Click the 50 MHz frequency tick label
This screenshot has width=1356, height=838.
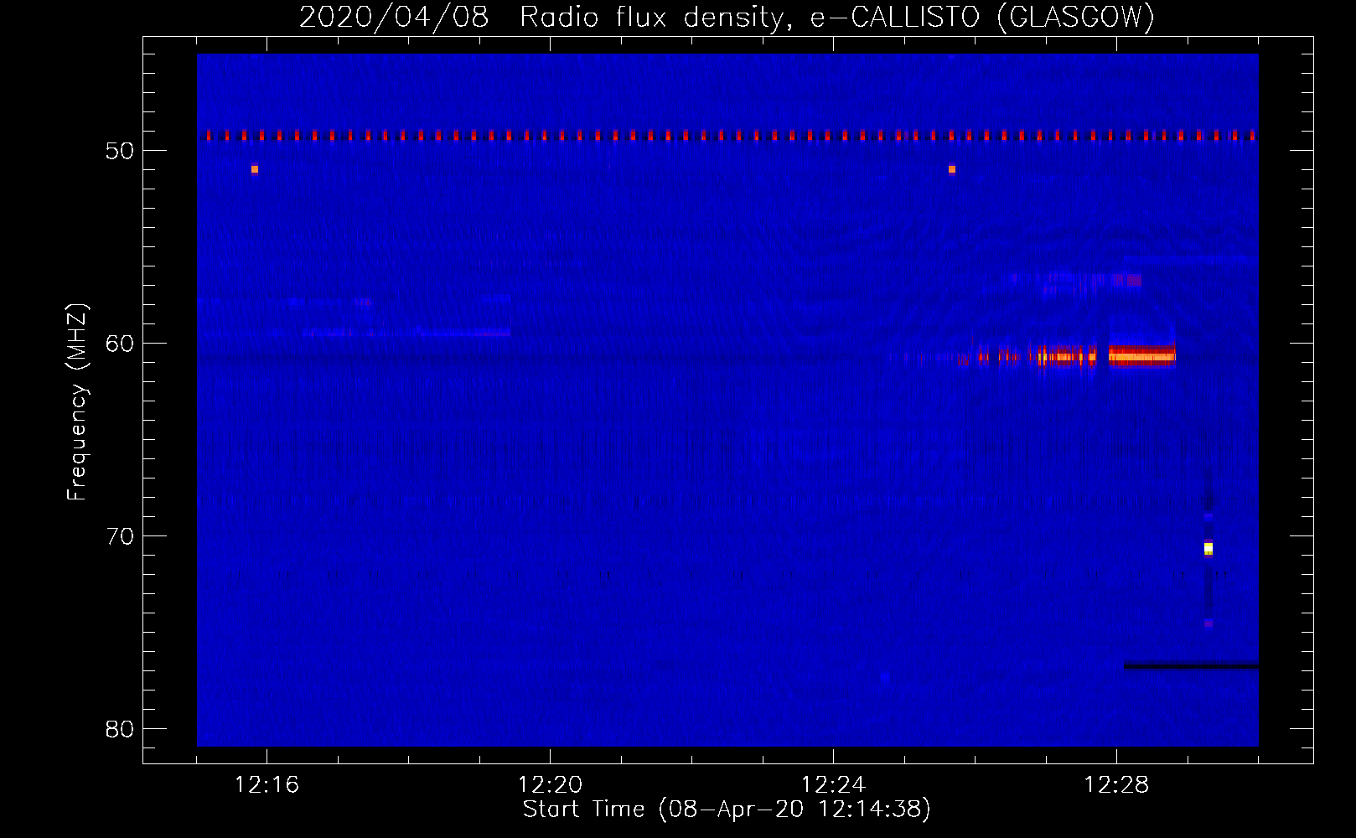(x=120, y=151)
